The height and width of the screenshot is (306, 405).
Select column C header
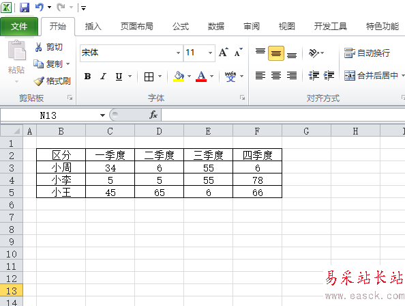(110, 131)
